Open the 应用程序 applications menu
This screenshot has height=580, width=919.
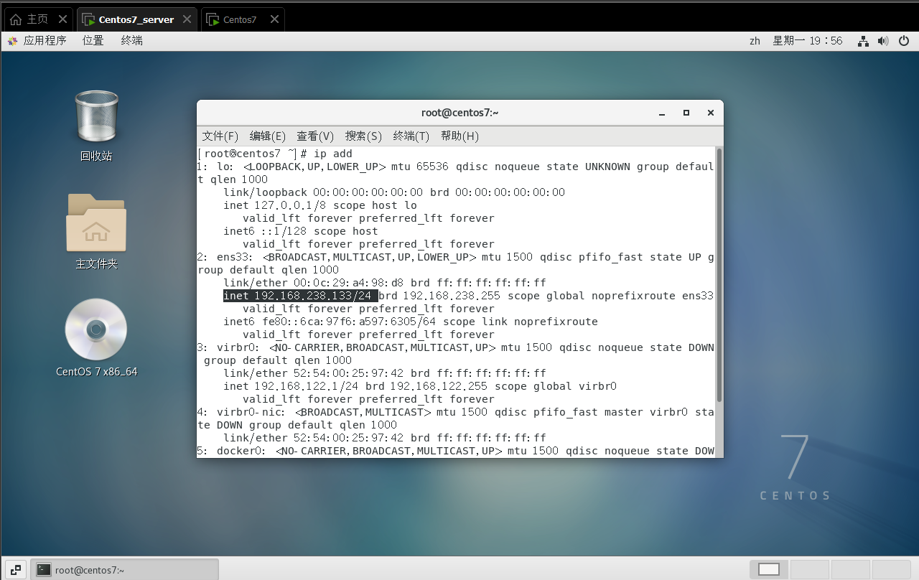[x=37, y=41]
